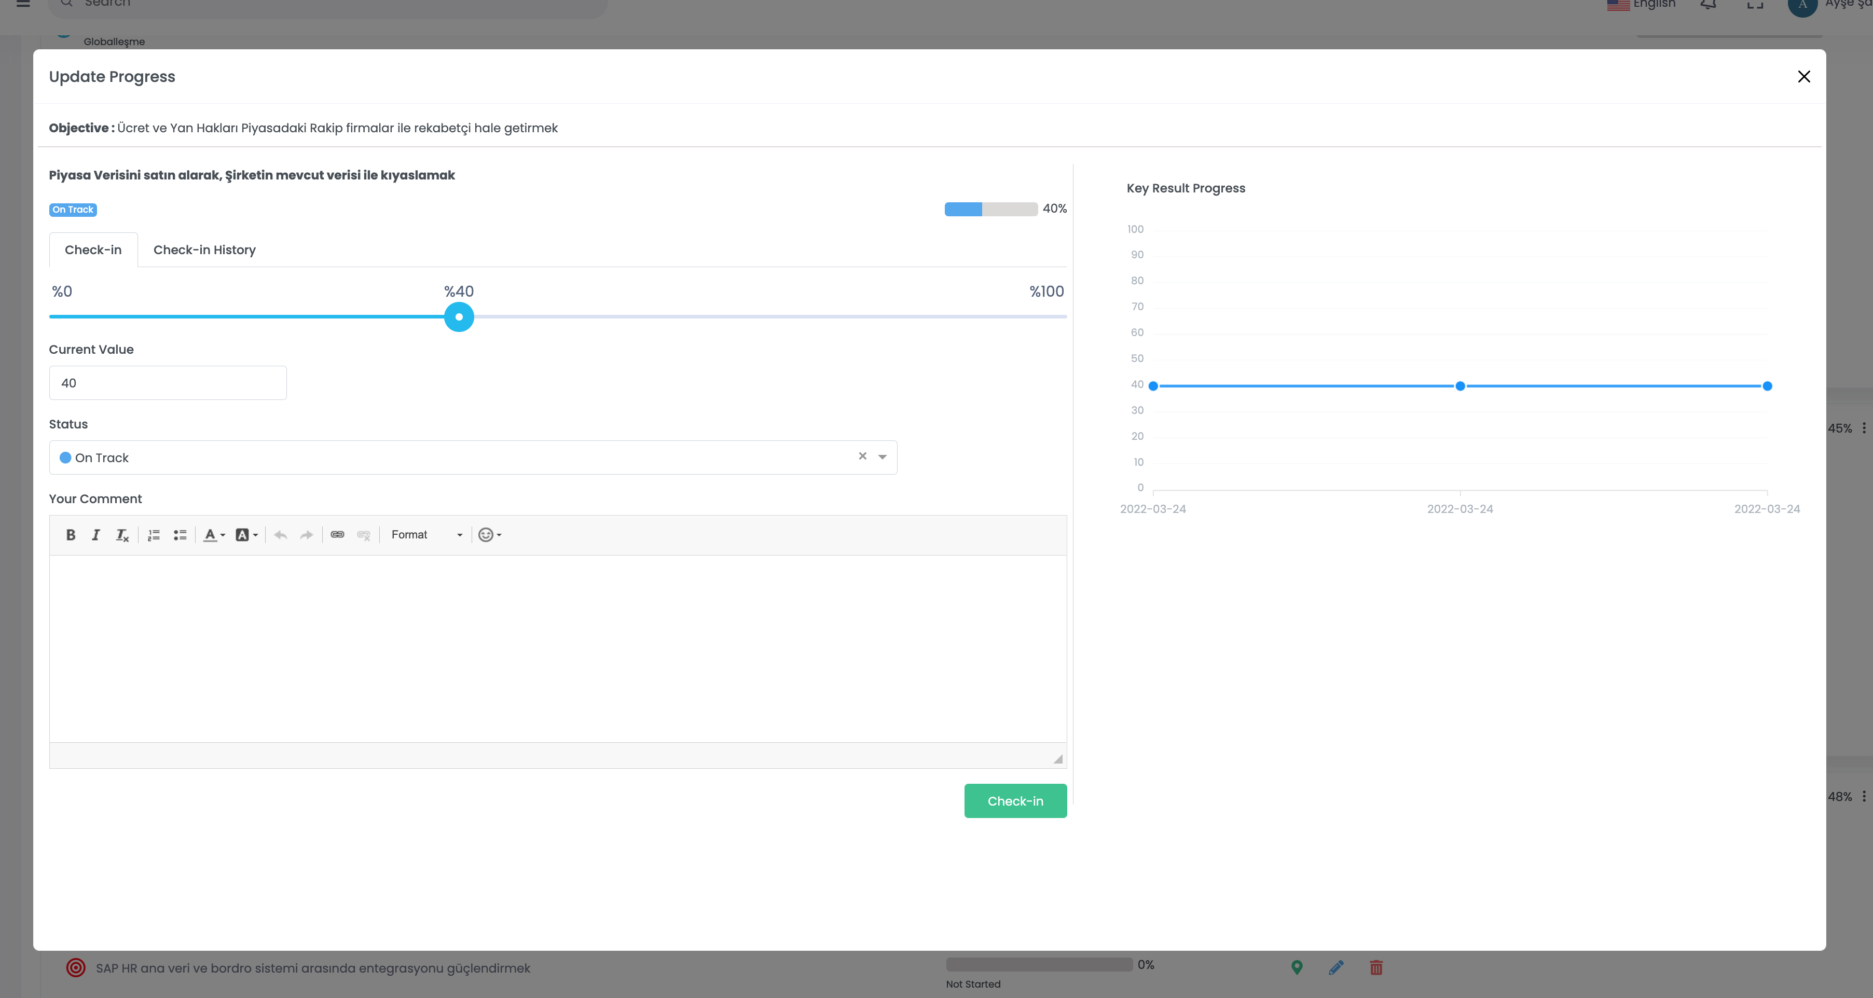Apply italic formatting in comment toolbar
The width and height of the screenshot is (1873, 998).
[x=95, y=535]
